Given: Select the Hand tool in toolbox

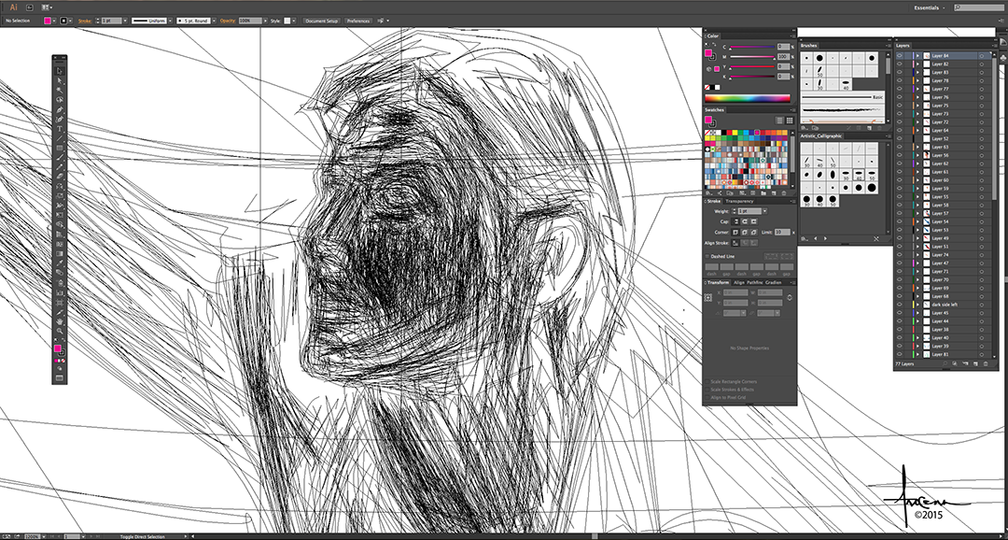Looking at the screenshot, I should tap(59, 321).
